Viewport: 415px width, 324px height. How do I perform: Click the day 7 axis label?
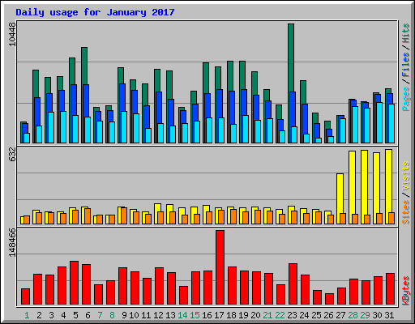100,315
